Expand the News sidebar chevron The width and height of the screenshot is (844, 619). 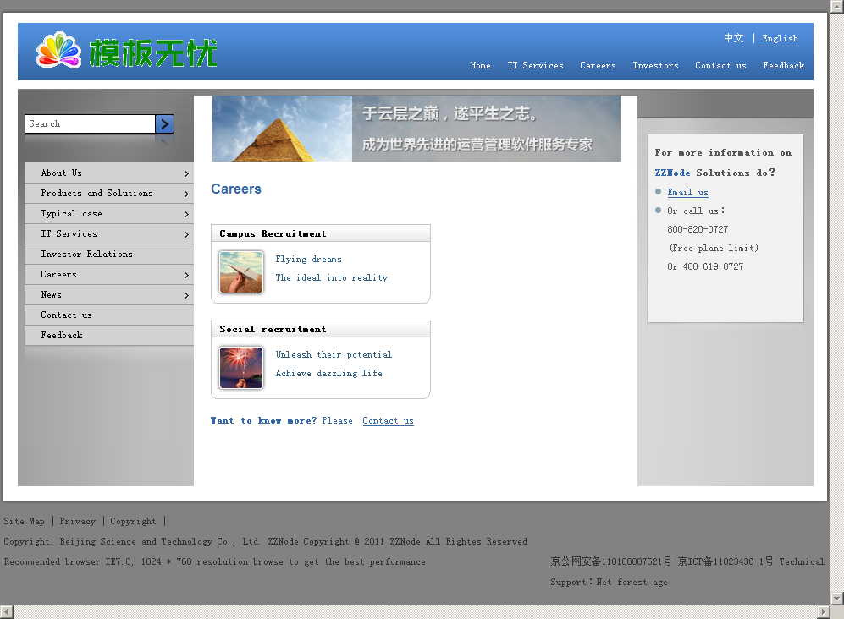click(x=186, y=295)
